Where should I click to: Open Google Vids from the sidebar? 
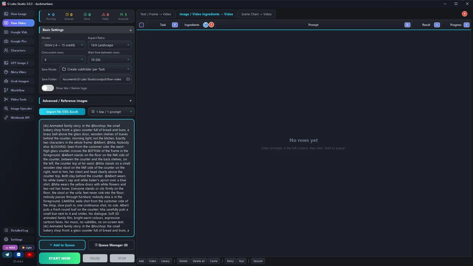click(x=18, y=32)
